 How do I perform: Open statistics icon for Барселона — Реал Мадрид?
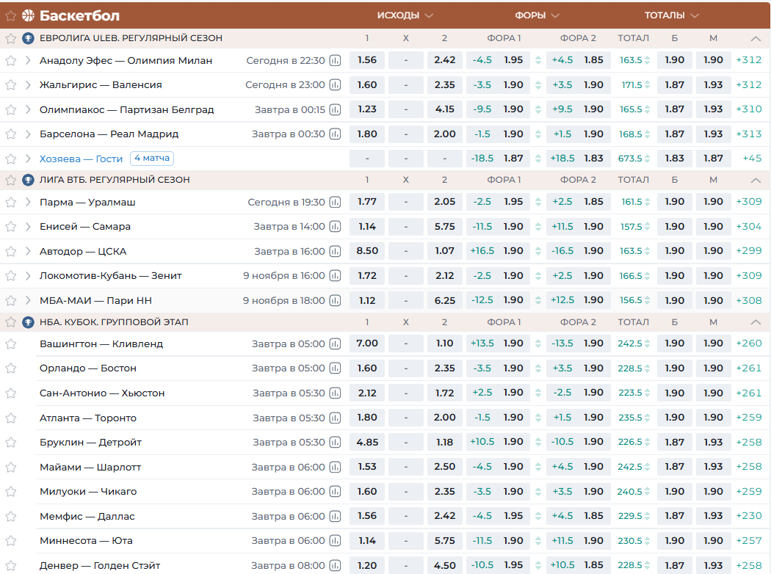pyautogui.click(x=335, y=134)
